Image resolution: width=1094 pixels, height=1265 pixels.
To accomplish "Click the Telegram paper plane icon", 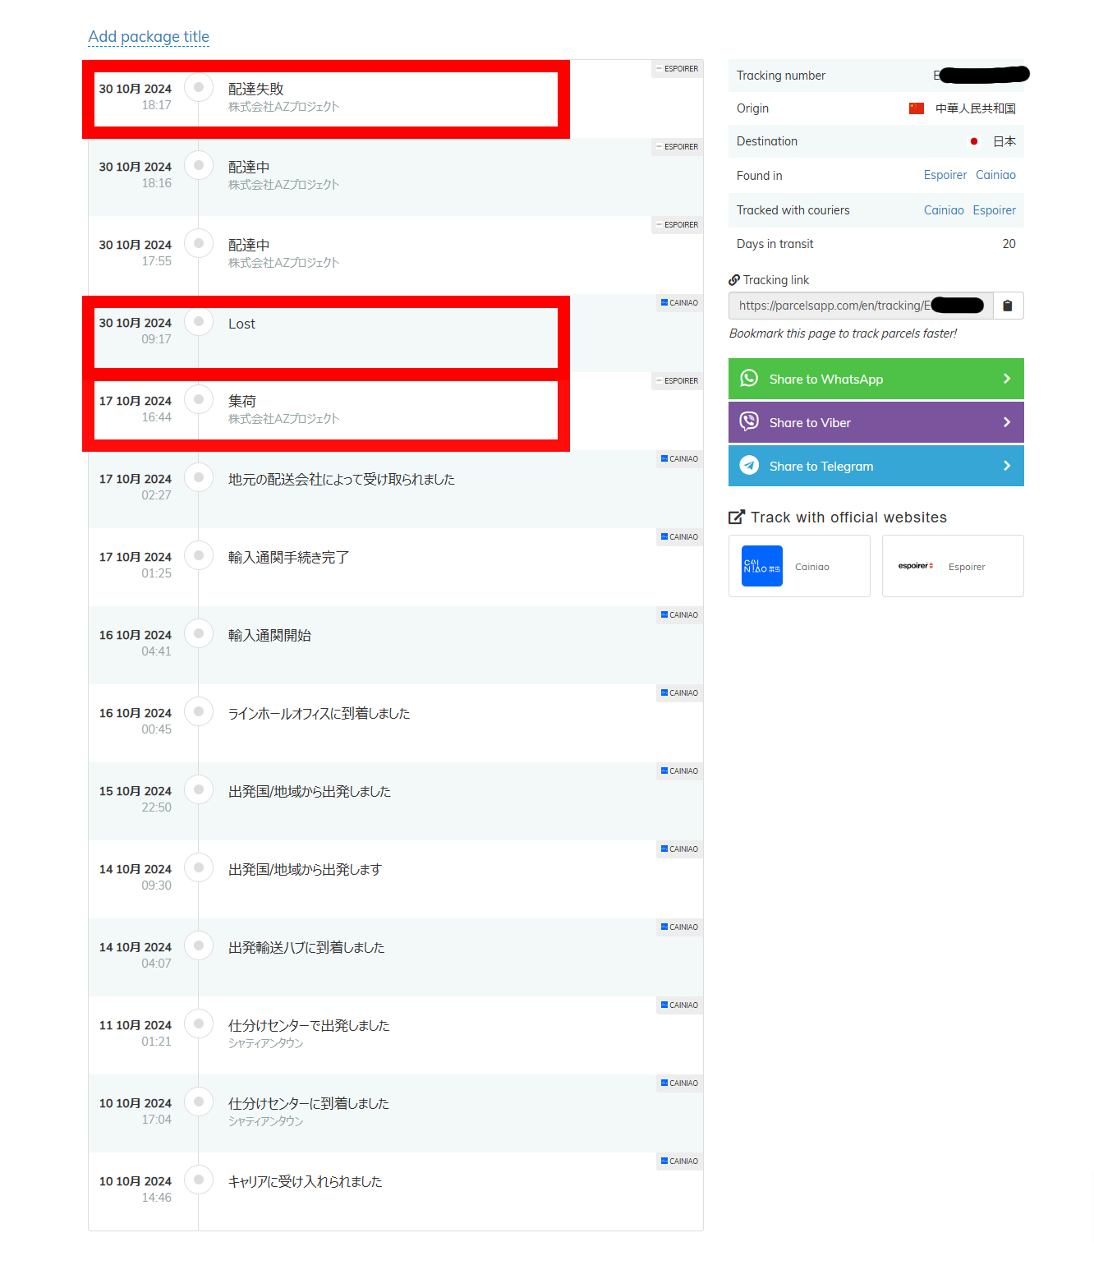I will click(x=749, y=466).
